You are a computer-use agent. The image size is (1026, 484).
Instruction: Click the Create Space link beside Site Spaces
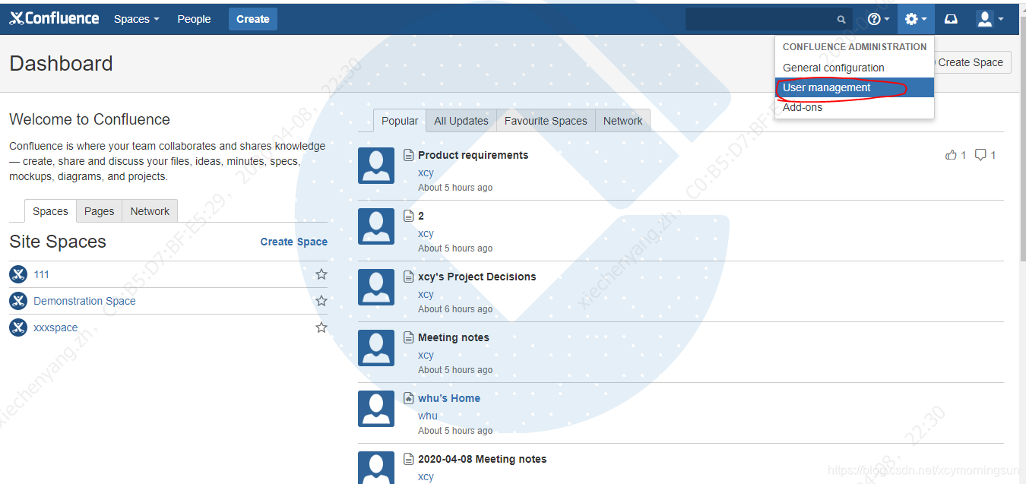pos(294,242)
